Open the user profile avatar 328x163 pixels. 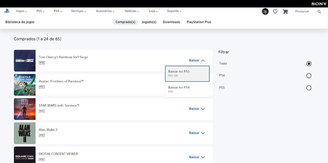pyautogui.click(x=265, y=12)
